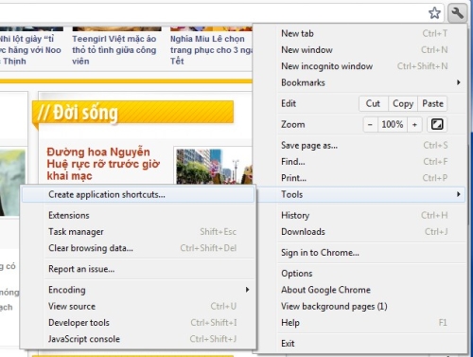473x357 pixels.
Task: Click the Cut button in Edit row
Action: [x=373, y=103]
